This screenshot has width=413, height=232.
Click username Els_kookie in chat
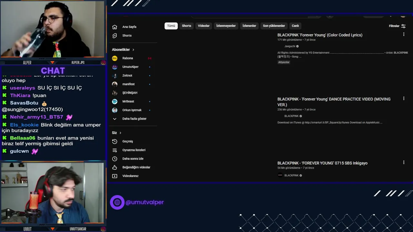(24, 125)
